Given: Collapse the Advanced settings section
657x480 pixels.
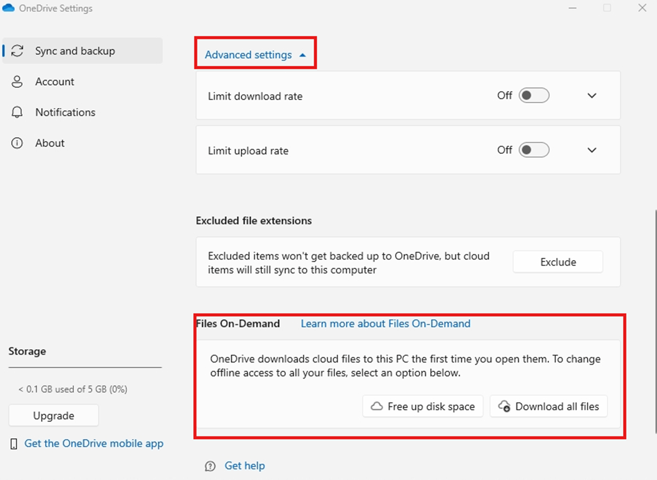Looking at the screenshot, I should click(256, 55).
